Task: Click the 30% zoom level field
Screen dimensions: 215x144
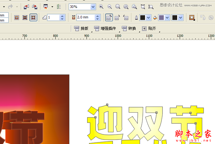Action: click(80, 7)
